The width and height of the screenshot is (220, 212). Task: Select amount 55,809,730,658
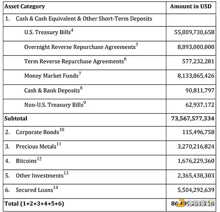[x=194, y=32]
